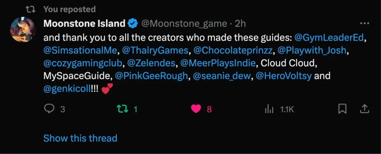
Task: Click the share upload icon
Action: tap(364, 109)
